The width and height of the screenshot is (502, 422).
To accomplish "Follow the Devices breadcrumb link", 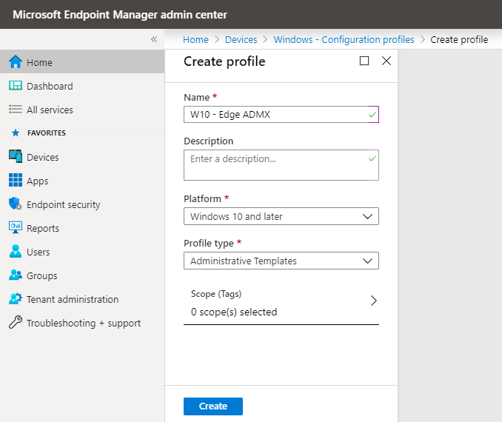I will (x=241, y=39).
